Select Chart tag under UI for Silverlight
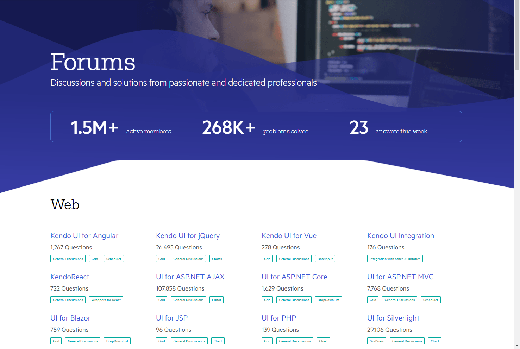This screenshot has height=349, width=520. click(x=435, y=341)
